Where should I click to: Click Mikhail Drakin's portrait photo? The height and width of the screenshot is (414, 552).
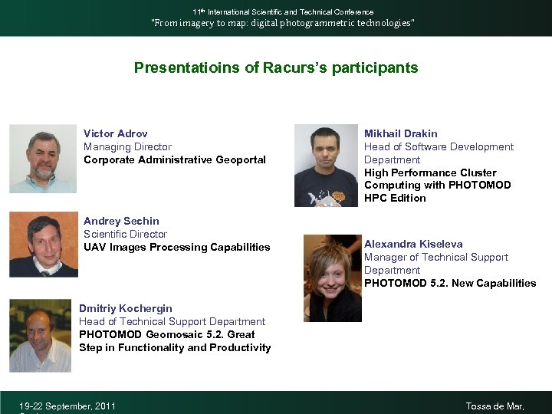click(x=326, y=166)
